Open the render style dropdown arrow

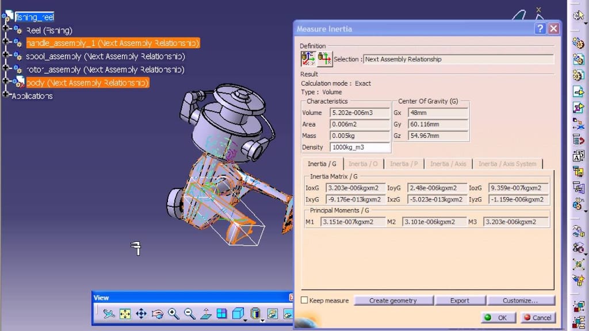pyautogui.click(x=263, y=320)
